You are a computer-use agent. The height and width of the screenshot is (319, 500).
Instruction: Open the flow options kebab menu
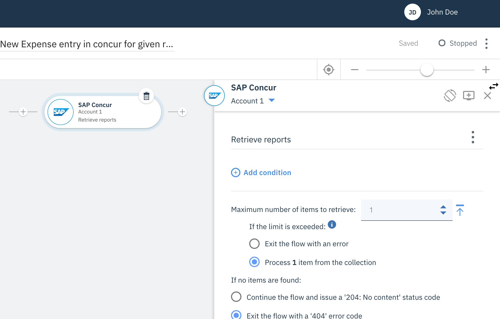(486, 43)
